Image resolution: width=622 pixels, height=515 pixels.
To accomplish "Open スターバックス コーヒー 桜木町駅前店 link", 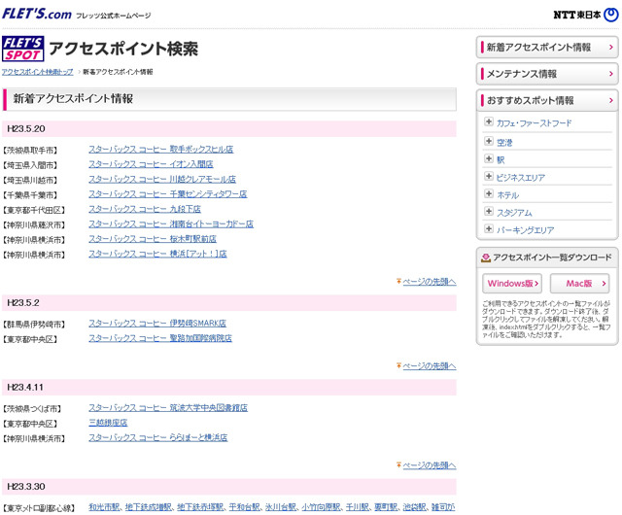I will [x=153, y=239].
